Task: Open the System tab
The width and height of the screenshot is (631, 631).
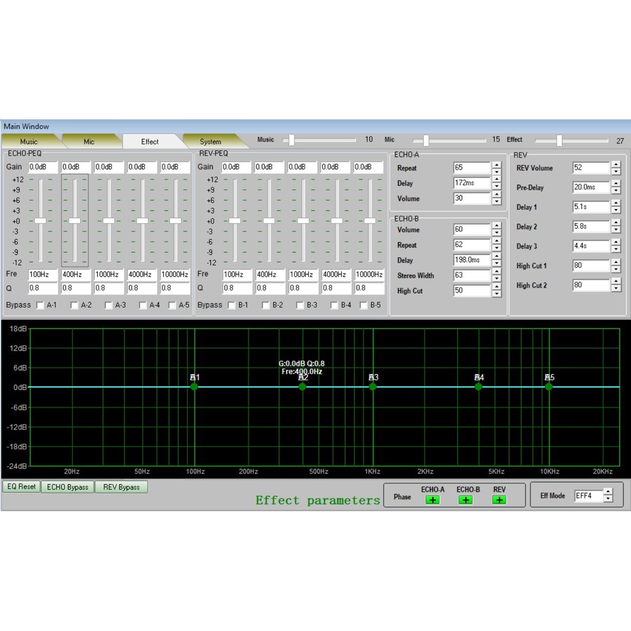Action: coord(210,142)
